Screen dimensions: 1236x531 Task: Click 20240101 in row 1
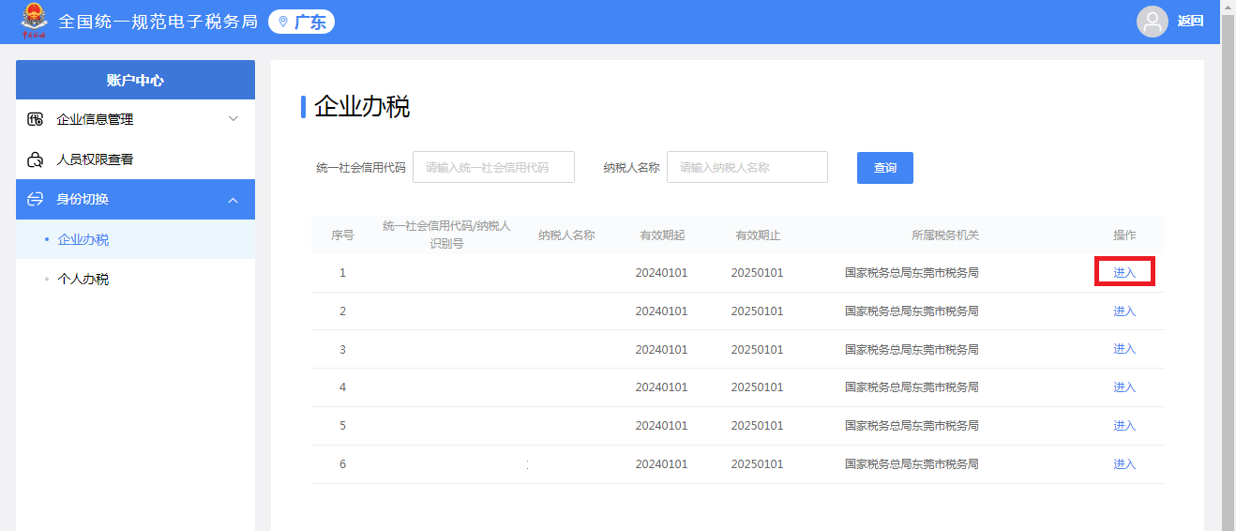click(661, 273)
